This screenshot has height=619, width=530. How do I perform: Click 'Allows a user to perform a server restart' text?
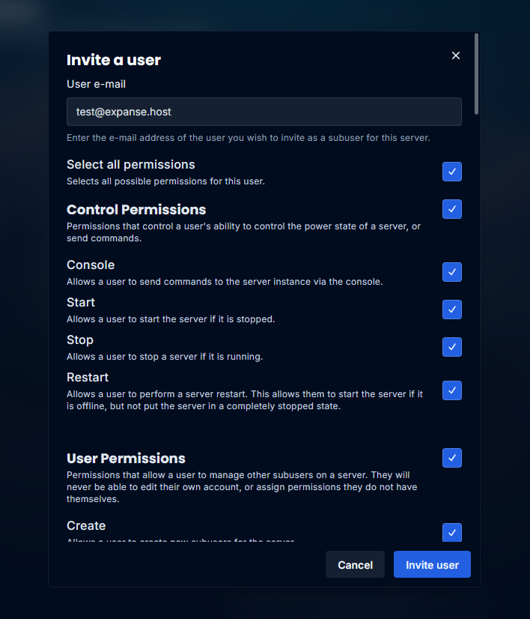coord(245,400)
